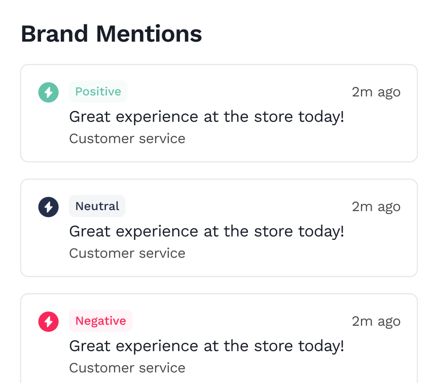Click 'Customer service' under the Negative mention
The image size is (438, 383).
[x=127, y=368]
